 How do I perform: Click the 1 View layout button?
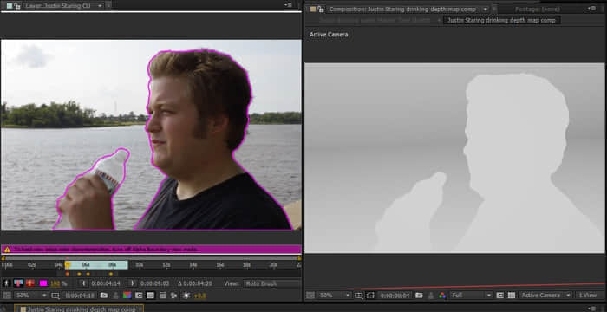click(588, 296)
